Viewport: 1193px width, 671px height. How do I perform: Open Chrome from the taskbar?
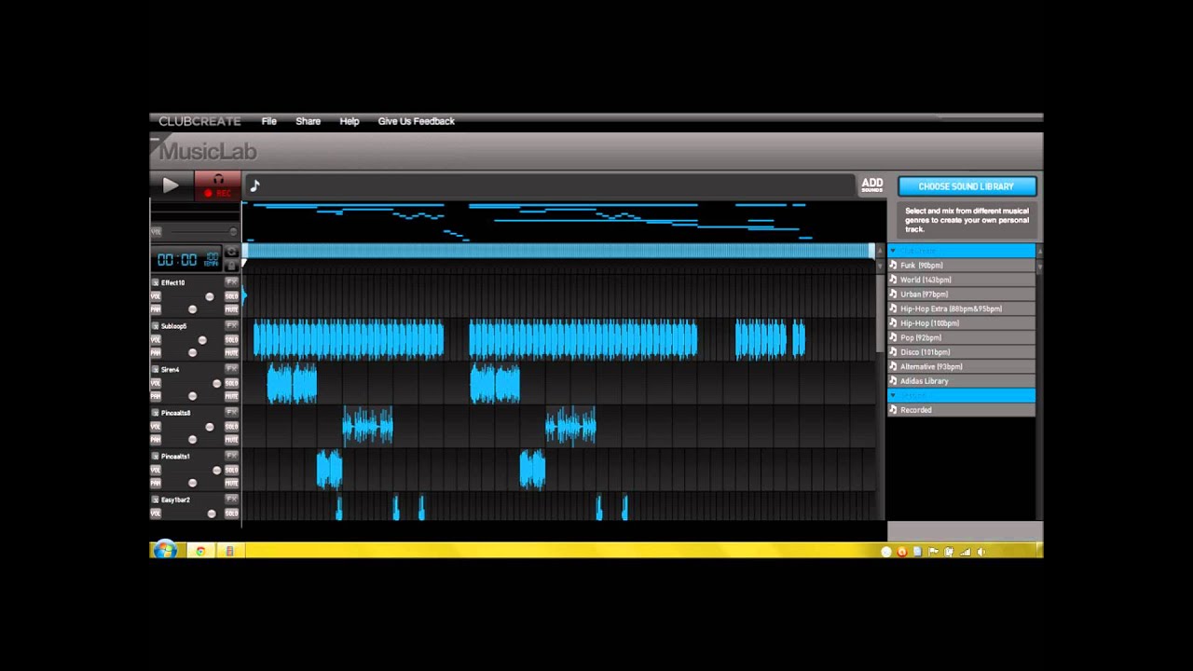[x=200, y=551]
